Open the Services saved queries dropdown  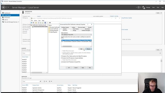coord(50,81)
